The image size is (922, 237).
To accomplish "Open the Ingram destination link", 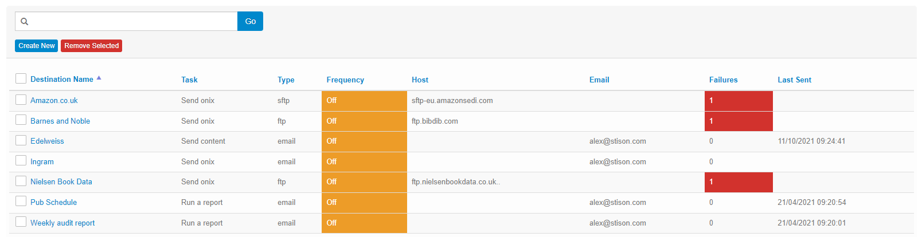I will [x=42, y=162].
